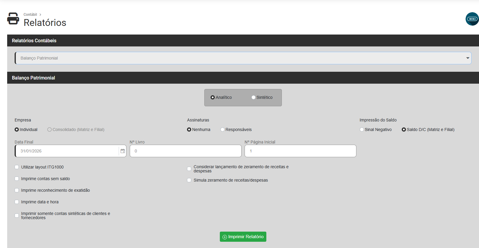Viewport: 479px width, 248px height.
Task: Click the printer icon beside Relatórios
Action: [x=13, y=18]
